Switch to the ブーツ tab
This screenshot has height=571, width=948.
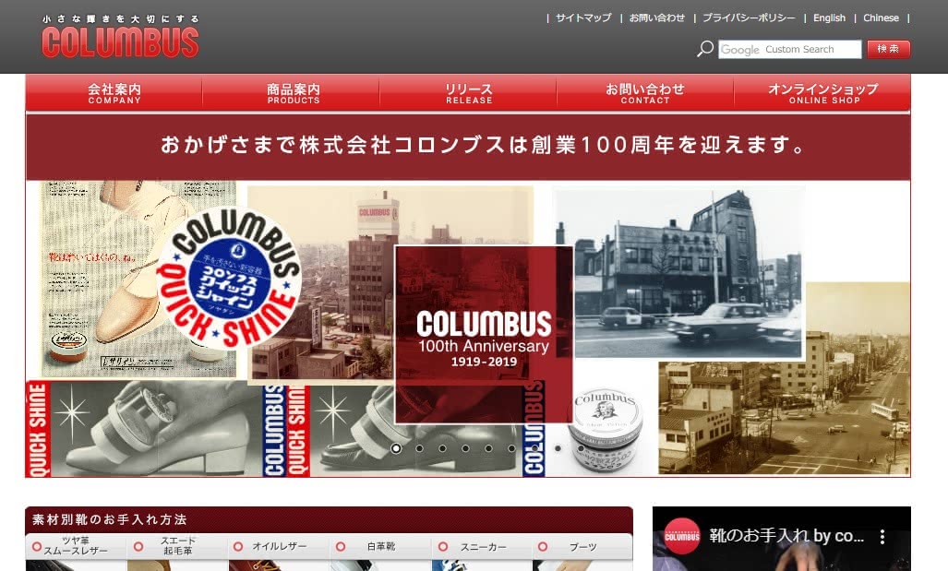click(x=582, y=546)
